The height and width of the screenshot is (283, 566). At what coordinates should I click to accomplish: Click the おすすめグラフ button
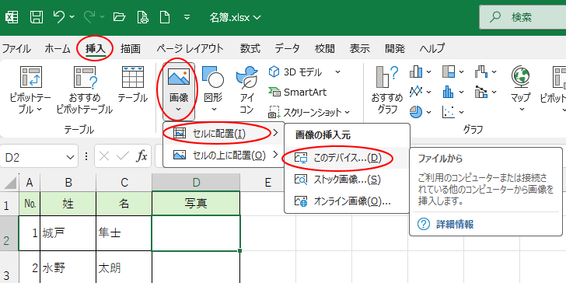387,90
